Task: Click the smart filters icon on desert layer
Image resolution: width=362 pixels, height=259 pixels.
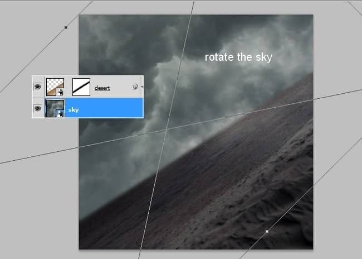Action: (135, 87)
